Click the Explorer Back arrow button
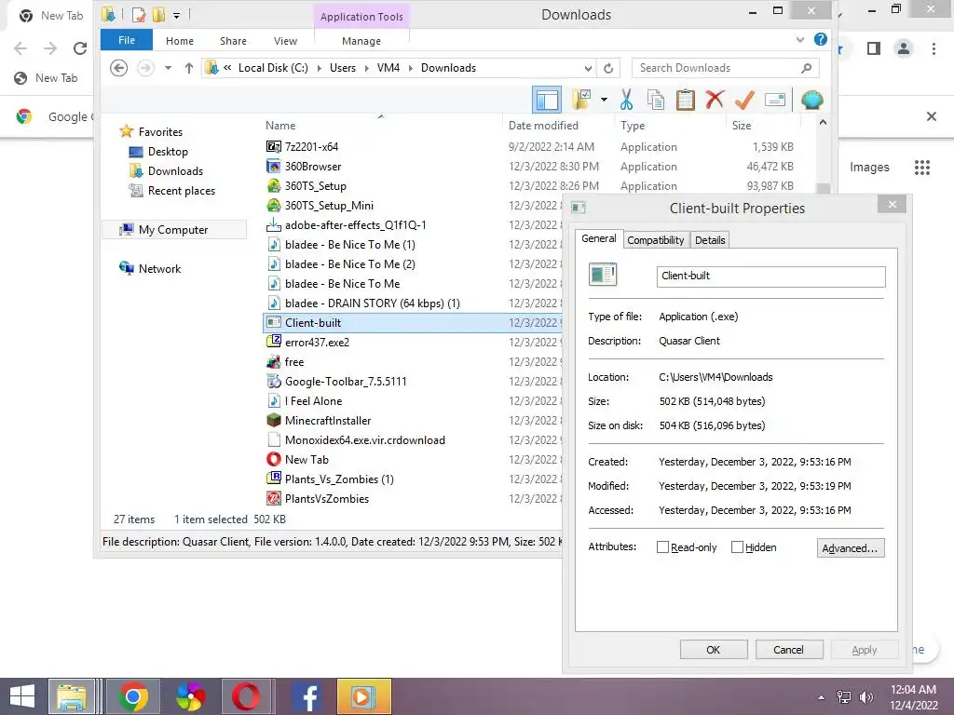 click(x=118, y=68)
